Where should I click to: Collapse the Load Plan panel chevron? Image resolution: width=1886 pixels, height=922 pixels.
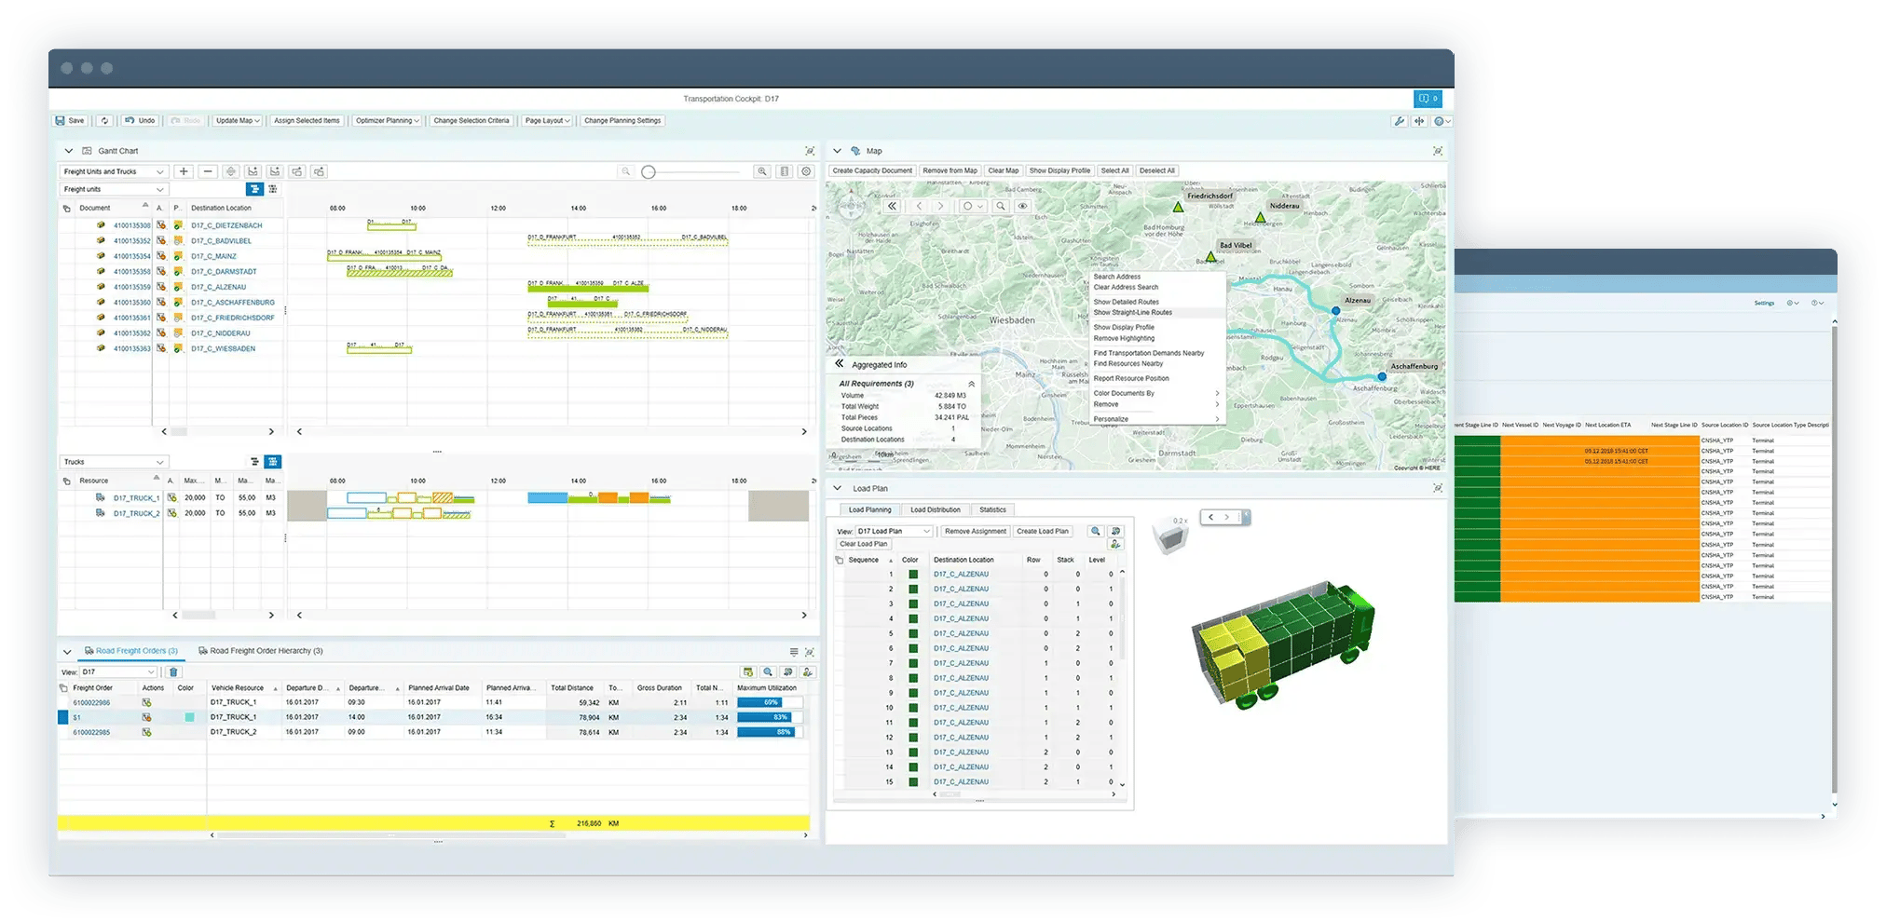tap(837, 488)
